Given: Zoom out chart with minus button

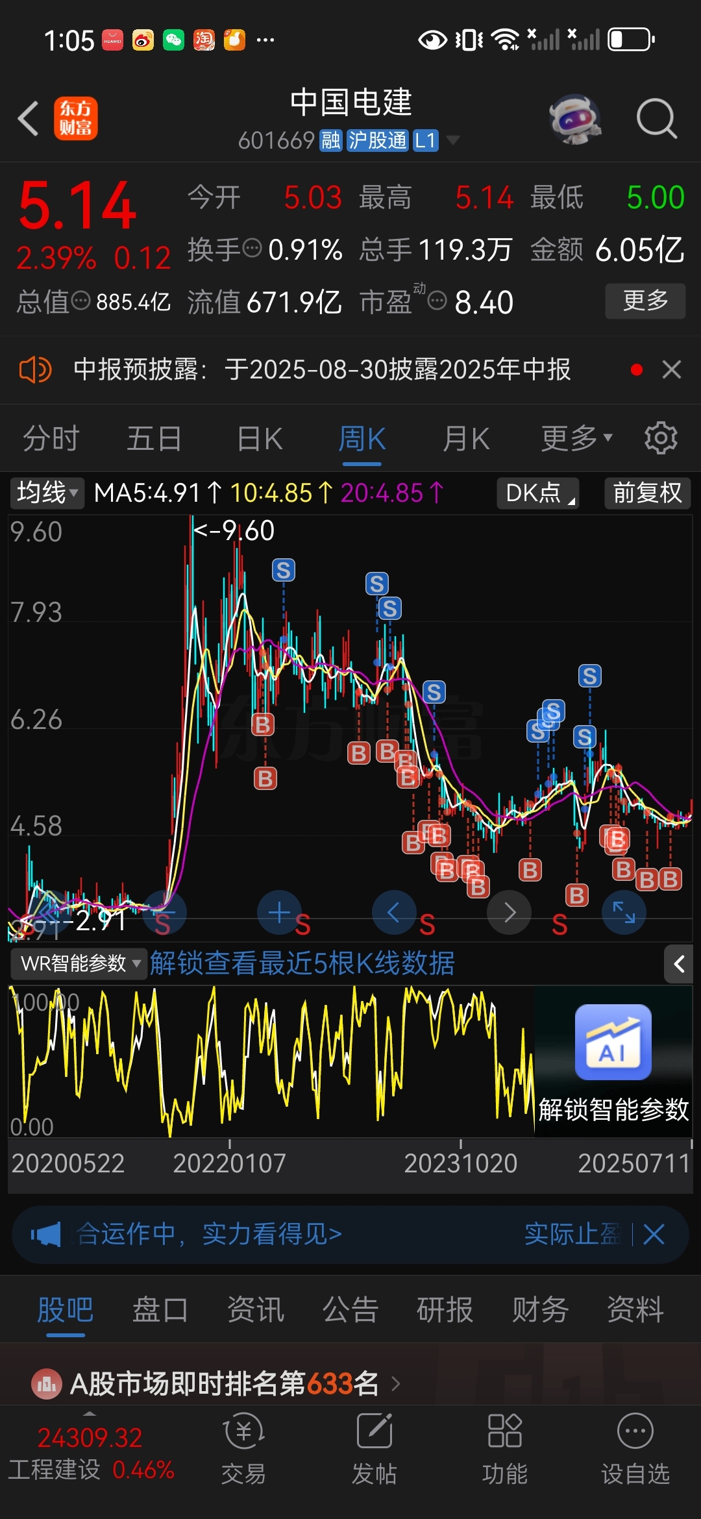Looking at the screenshot, I should [x=164, y=912].
